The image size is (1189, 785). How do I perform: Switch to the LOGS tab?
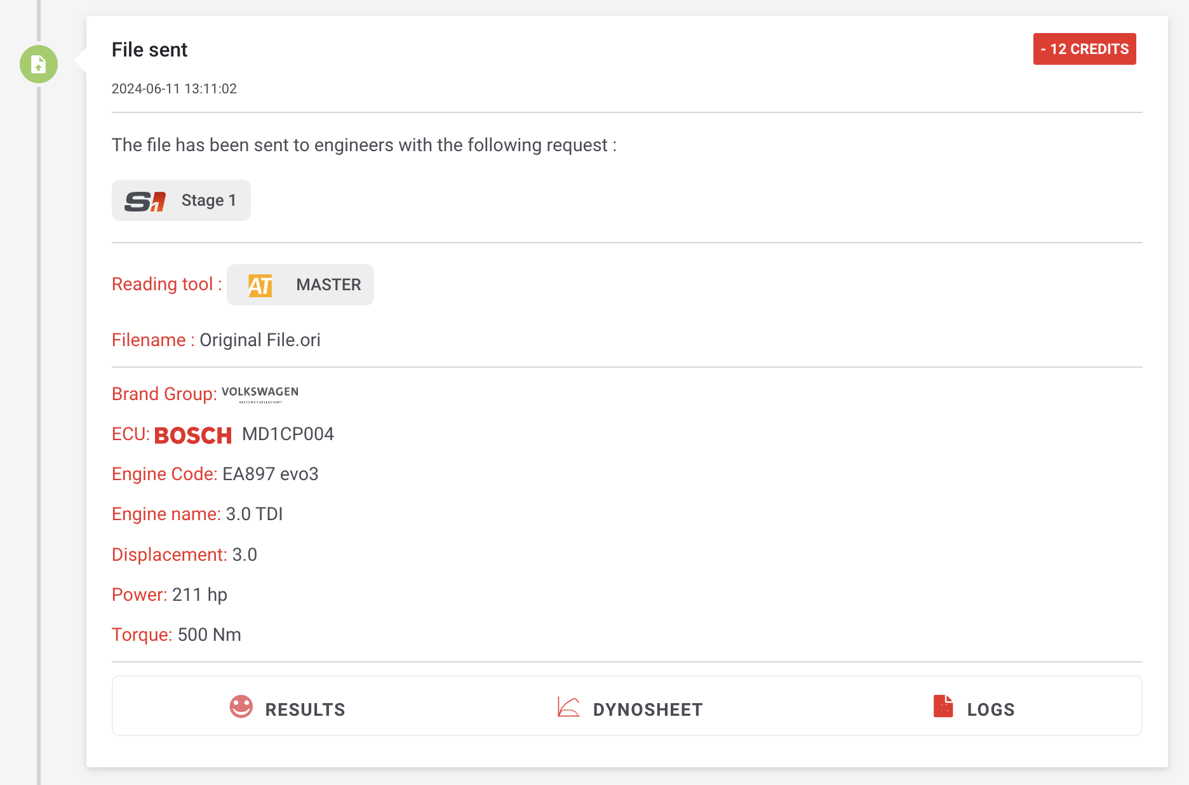tap(991, 709)
